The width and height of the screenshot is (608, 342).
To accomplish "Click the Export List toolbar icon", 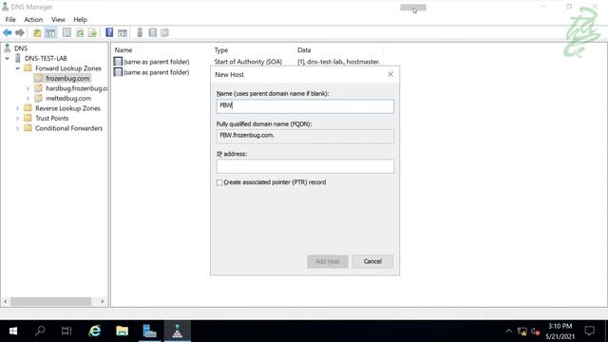I will 92,33.
